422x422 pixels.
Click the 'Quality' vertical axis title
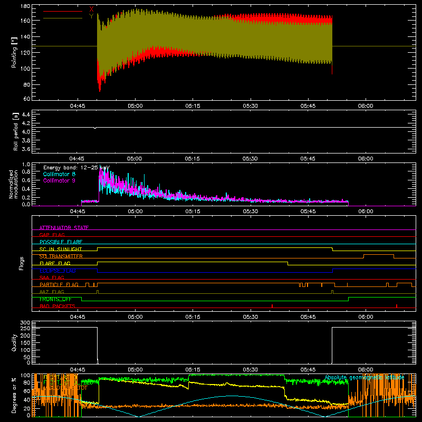pyautogui.click(x=14, y=342)
